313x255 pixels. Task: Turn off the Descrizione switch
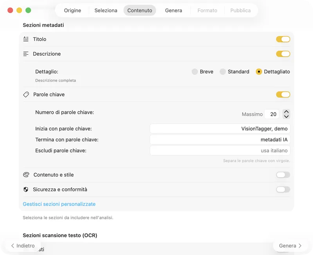coord(283,54)
